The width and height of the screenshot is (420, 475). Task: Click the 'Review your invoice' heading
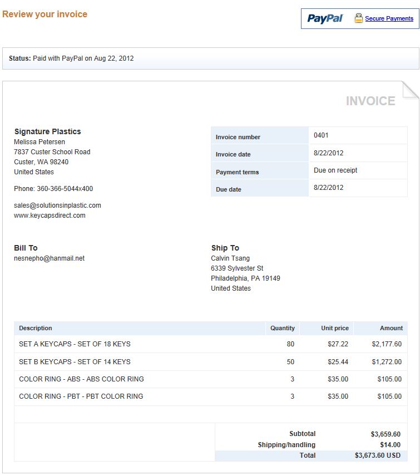point(45,14)
